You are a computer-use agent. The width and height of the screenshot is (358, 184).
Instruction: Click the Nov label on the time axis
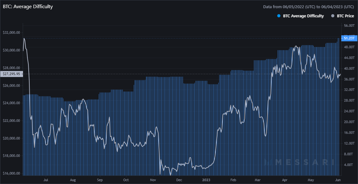(153, 180)
